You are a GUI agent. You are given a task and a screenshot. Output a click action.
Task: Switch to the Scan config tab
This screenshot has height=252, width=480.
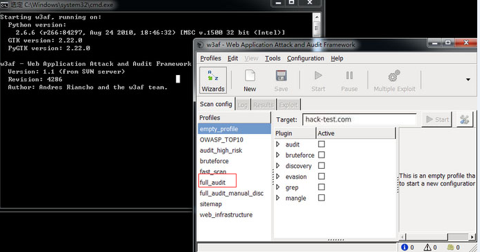(x=216, y=104)
